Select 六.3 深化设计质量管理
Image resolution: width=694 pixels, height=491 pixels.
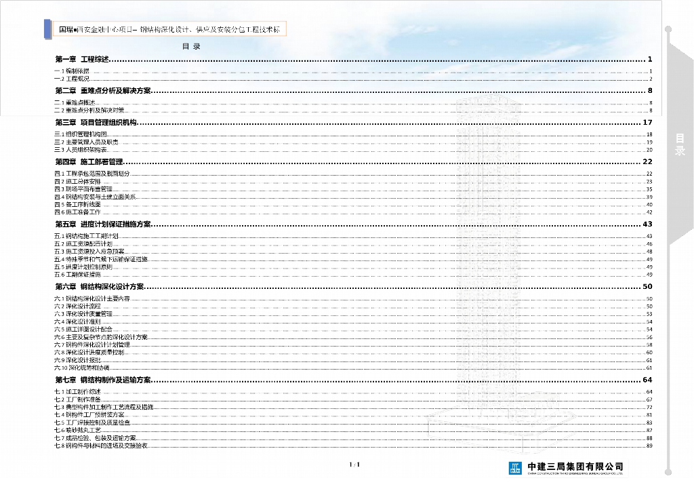(353, 314)
